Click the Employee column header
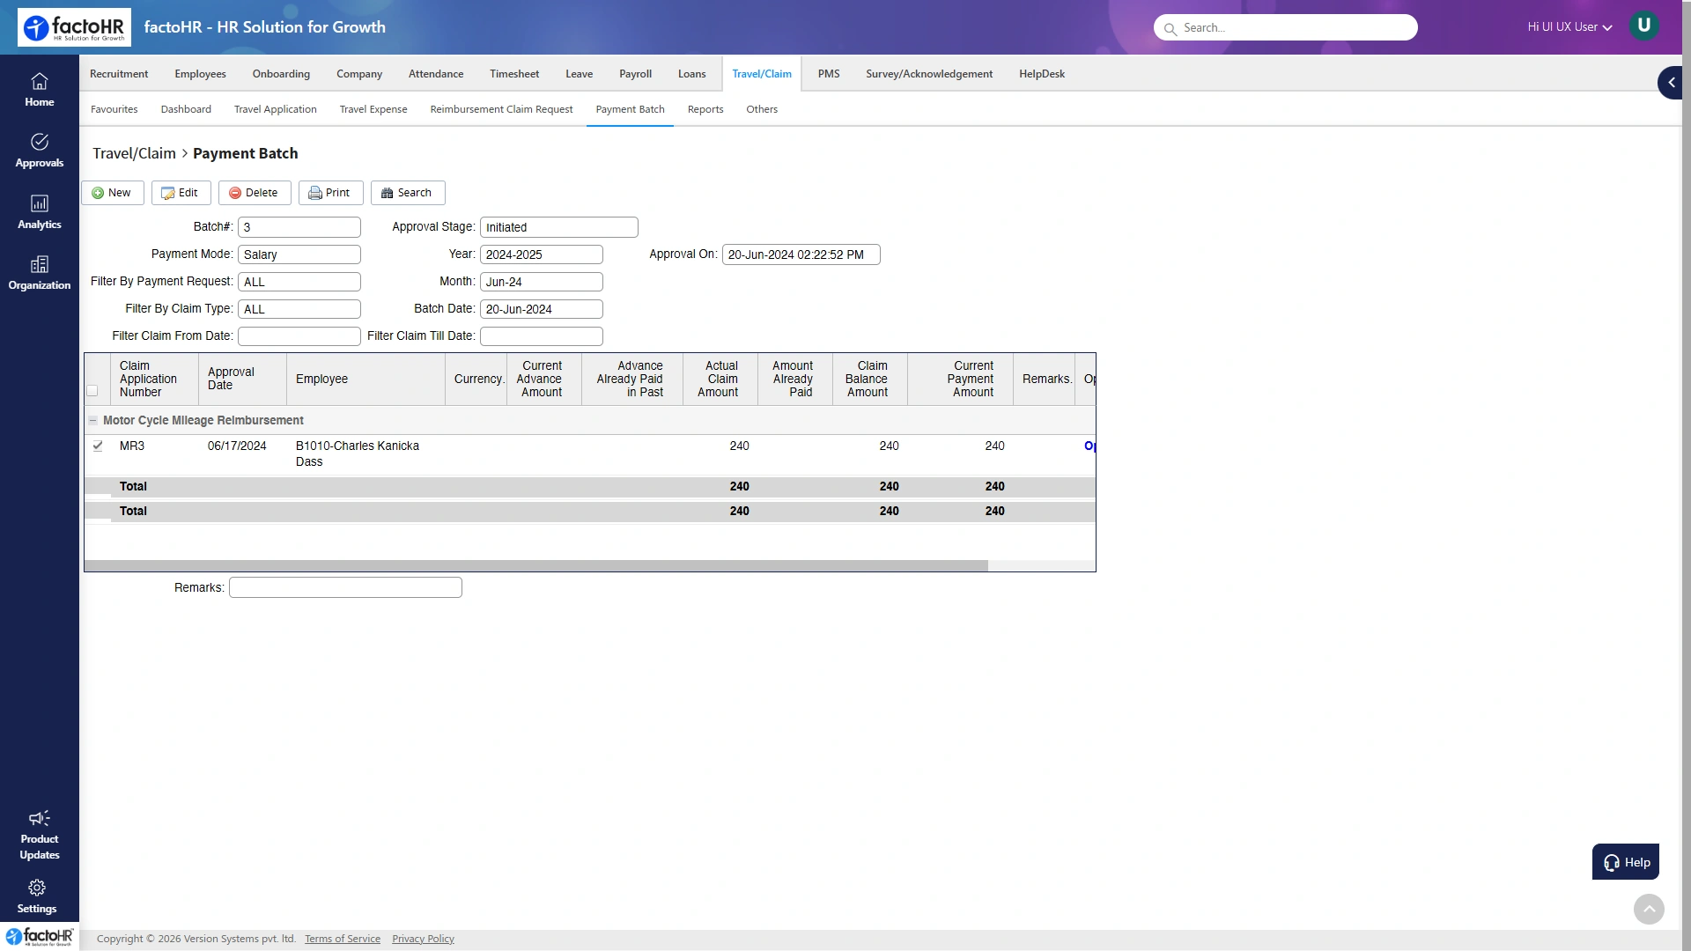The width and height of the screenshot is (1691, 951). click(366, 380)
